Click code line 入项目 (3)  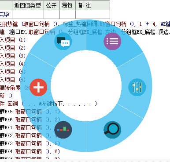[13, 56]
